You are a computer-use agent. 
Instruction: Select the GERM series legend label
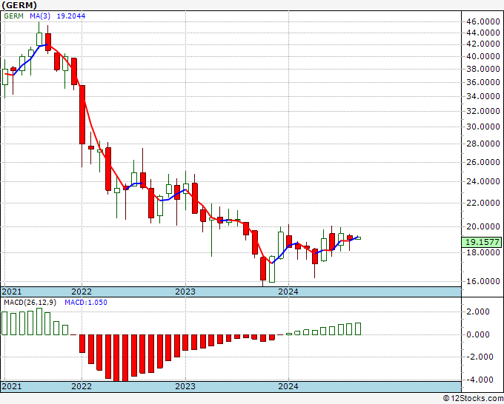tap(14, 16)
